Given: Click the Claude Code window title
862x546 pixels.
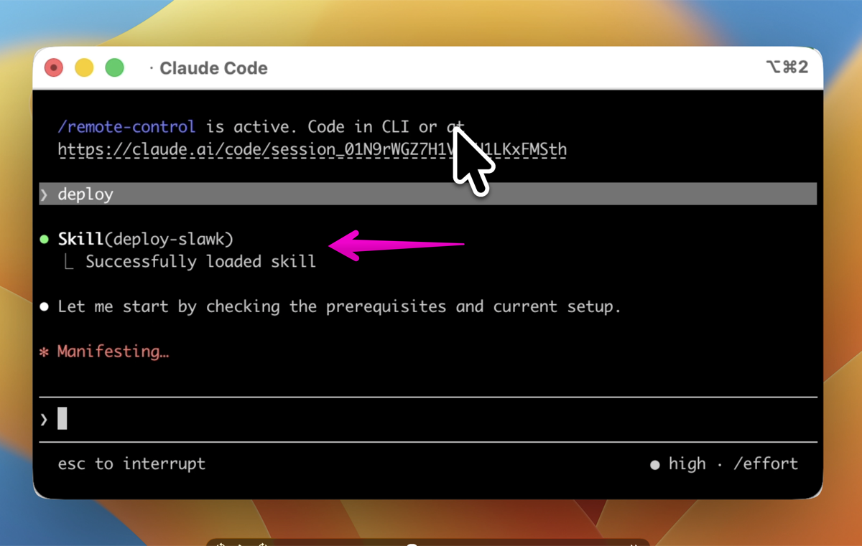Looking at the screenshot, I should [213, 68].
